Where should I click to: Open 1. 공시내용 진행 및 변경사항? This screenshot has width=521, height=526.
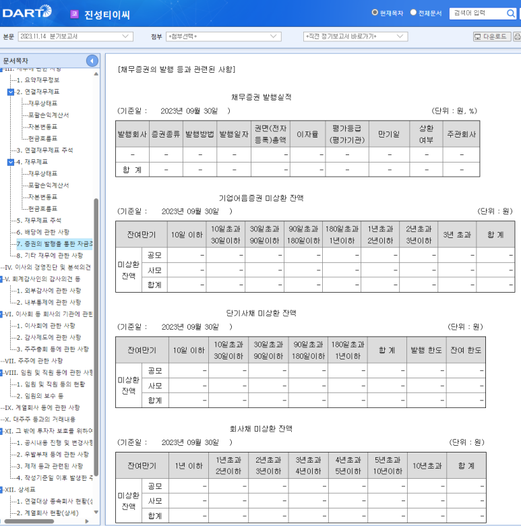click(55, 443)
